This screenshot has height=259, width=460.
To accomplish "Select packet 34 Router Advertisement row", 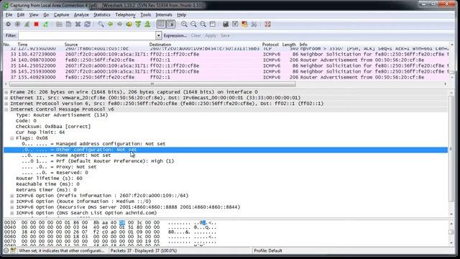I will pos(226,60).
